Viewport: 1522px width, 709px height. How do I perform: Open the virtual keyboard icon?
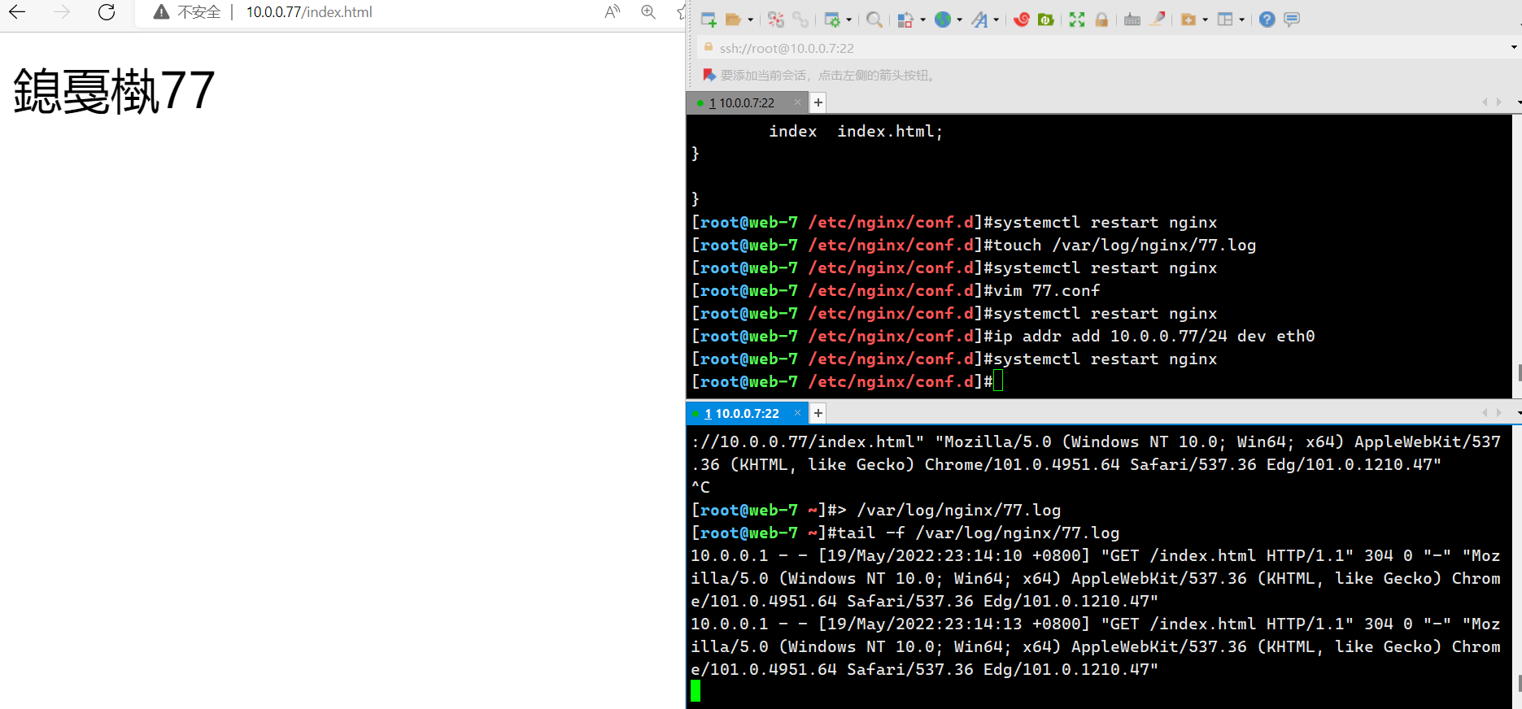(x=1132, y=20)
